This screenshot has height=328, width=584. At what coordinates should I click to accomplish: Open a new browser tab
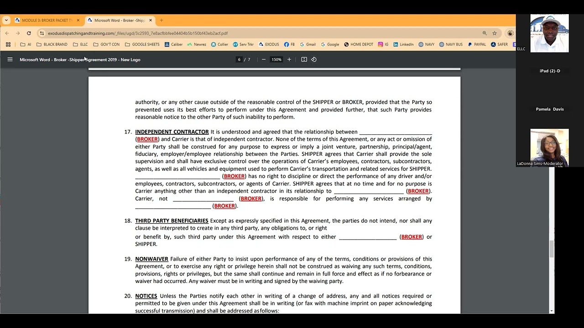pos(161,20)
